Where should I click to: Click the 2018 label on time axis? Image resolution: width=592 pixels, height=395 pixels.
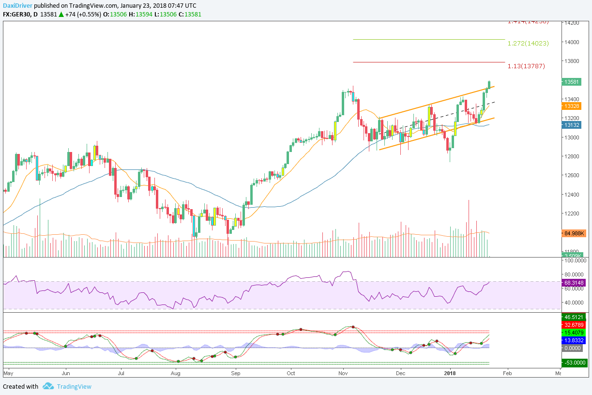450,373
